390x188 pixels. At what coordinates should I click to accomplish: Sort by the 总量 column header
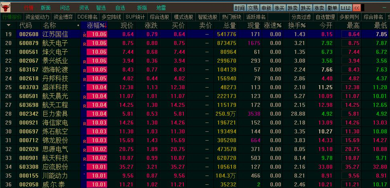(230, 25)
